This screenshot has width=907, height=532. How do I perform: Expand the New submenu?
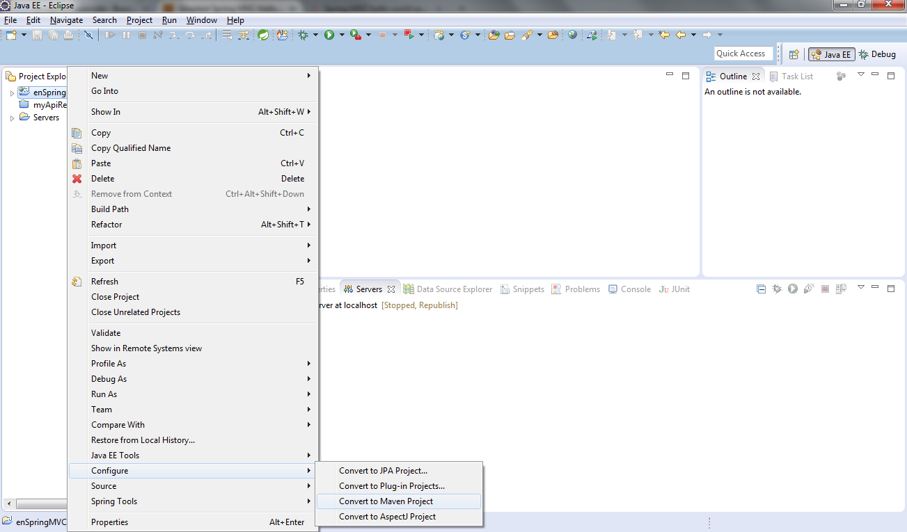click(194, 76)
